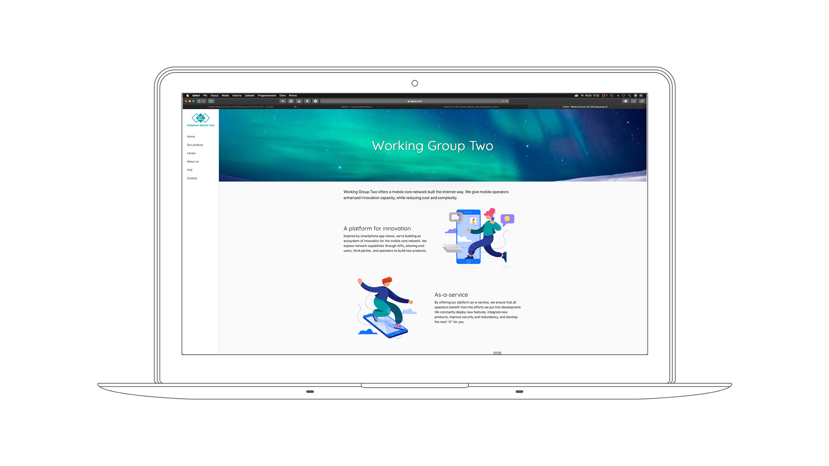Show all tabs overview icon
This screenshot has height=466, width=829.
click(642, 101)
